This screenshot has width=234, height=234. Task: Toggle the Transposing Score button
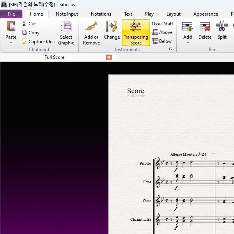tap(136, 33)
